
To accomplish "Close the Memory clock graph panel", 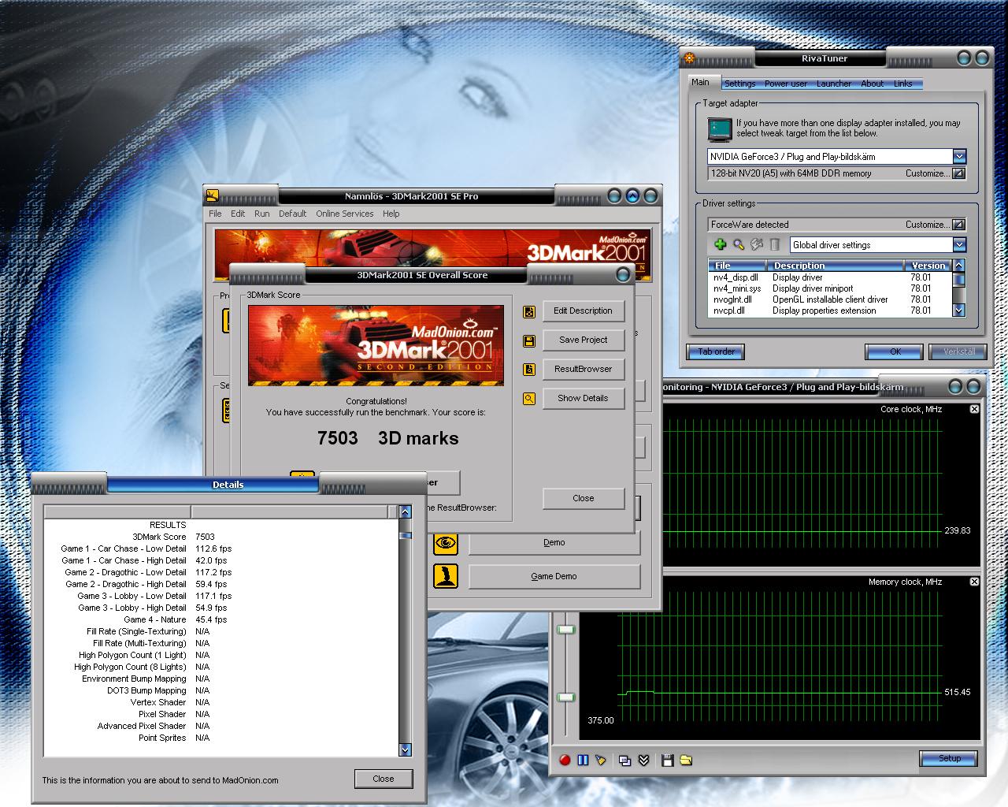I will coord(974,582).
